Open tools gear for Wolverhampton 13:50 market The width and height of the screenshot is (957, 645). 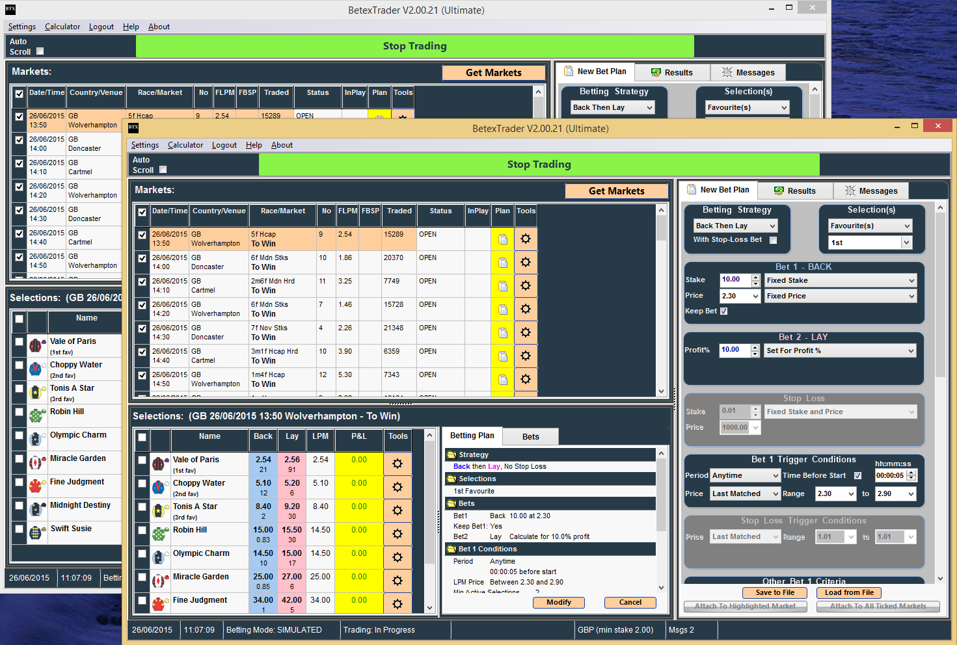526,239
